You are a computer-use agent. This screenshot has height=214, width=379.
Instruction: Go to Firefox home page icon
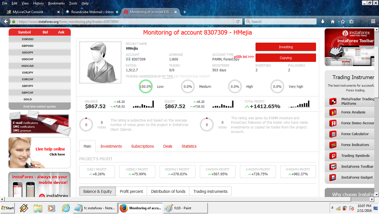[x=333, y=22]
